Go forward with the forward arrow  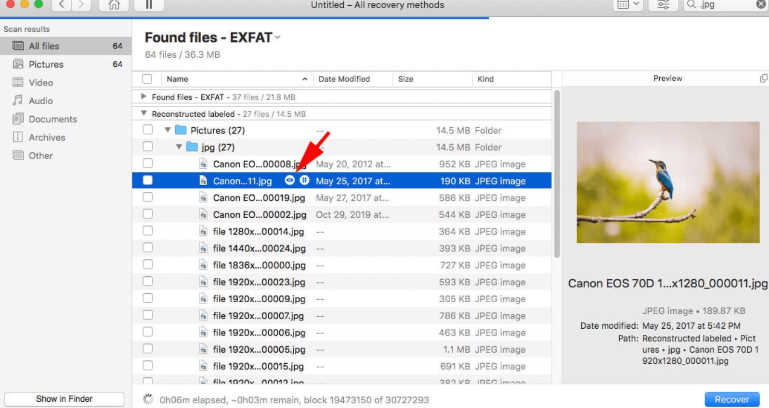[x=80, y=5]
